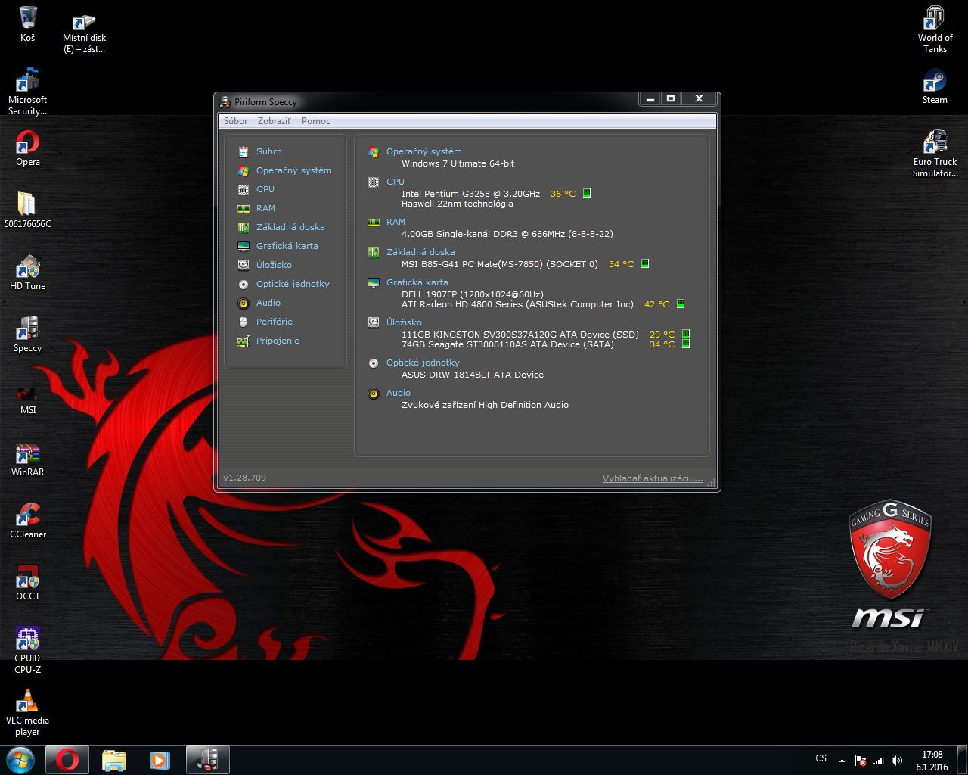Open Úložisko storage section in sidebar
The height and width of the screenshot is (775, 968).
(x=274, y=265)
